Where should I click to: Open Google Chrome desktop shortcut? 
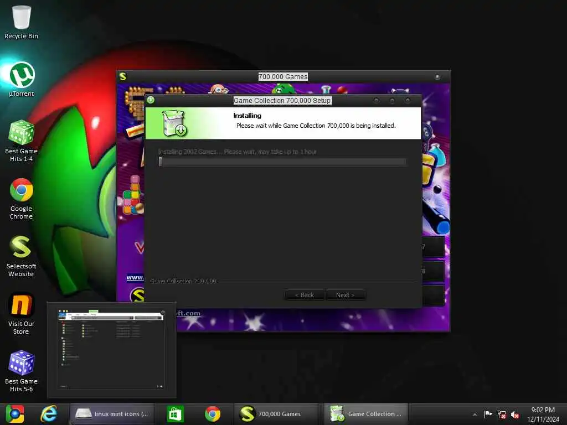point(22,199)
